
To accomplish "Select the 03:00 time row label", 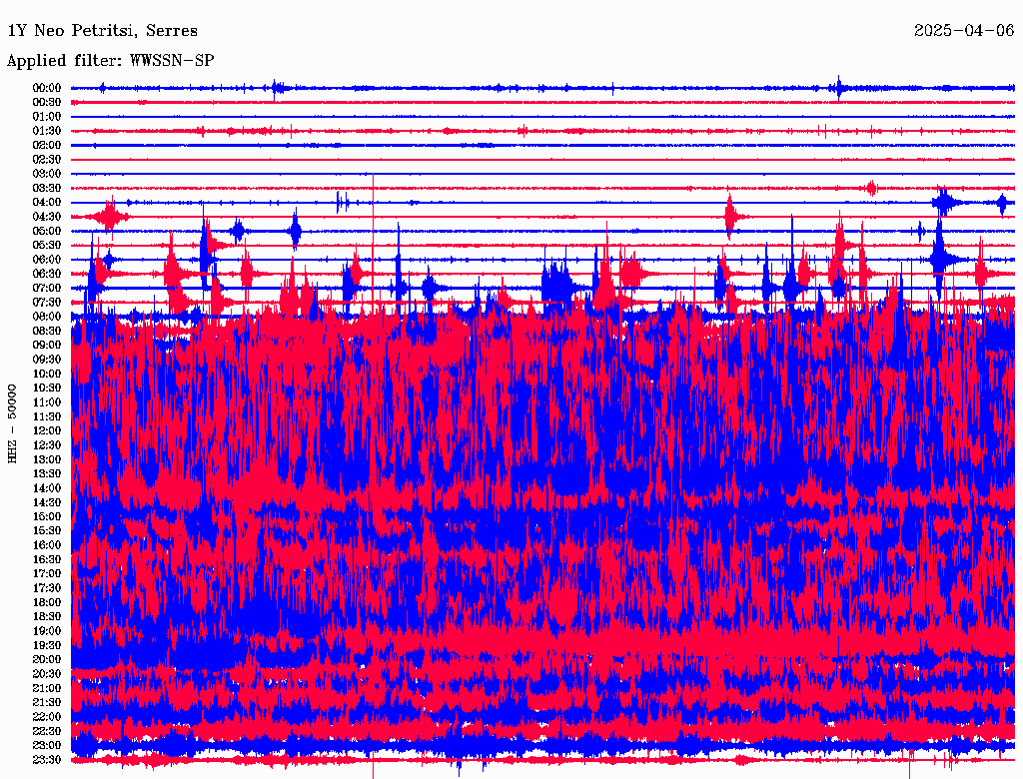I will click(x=47, y=174).
